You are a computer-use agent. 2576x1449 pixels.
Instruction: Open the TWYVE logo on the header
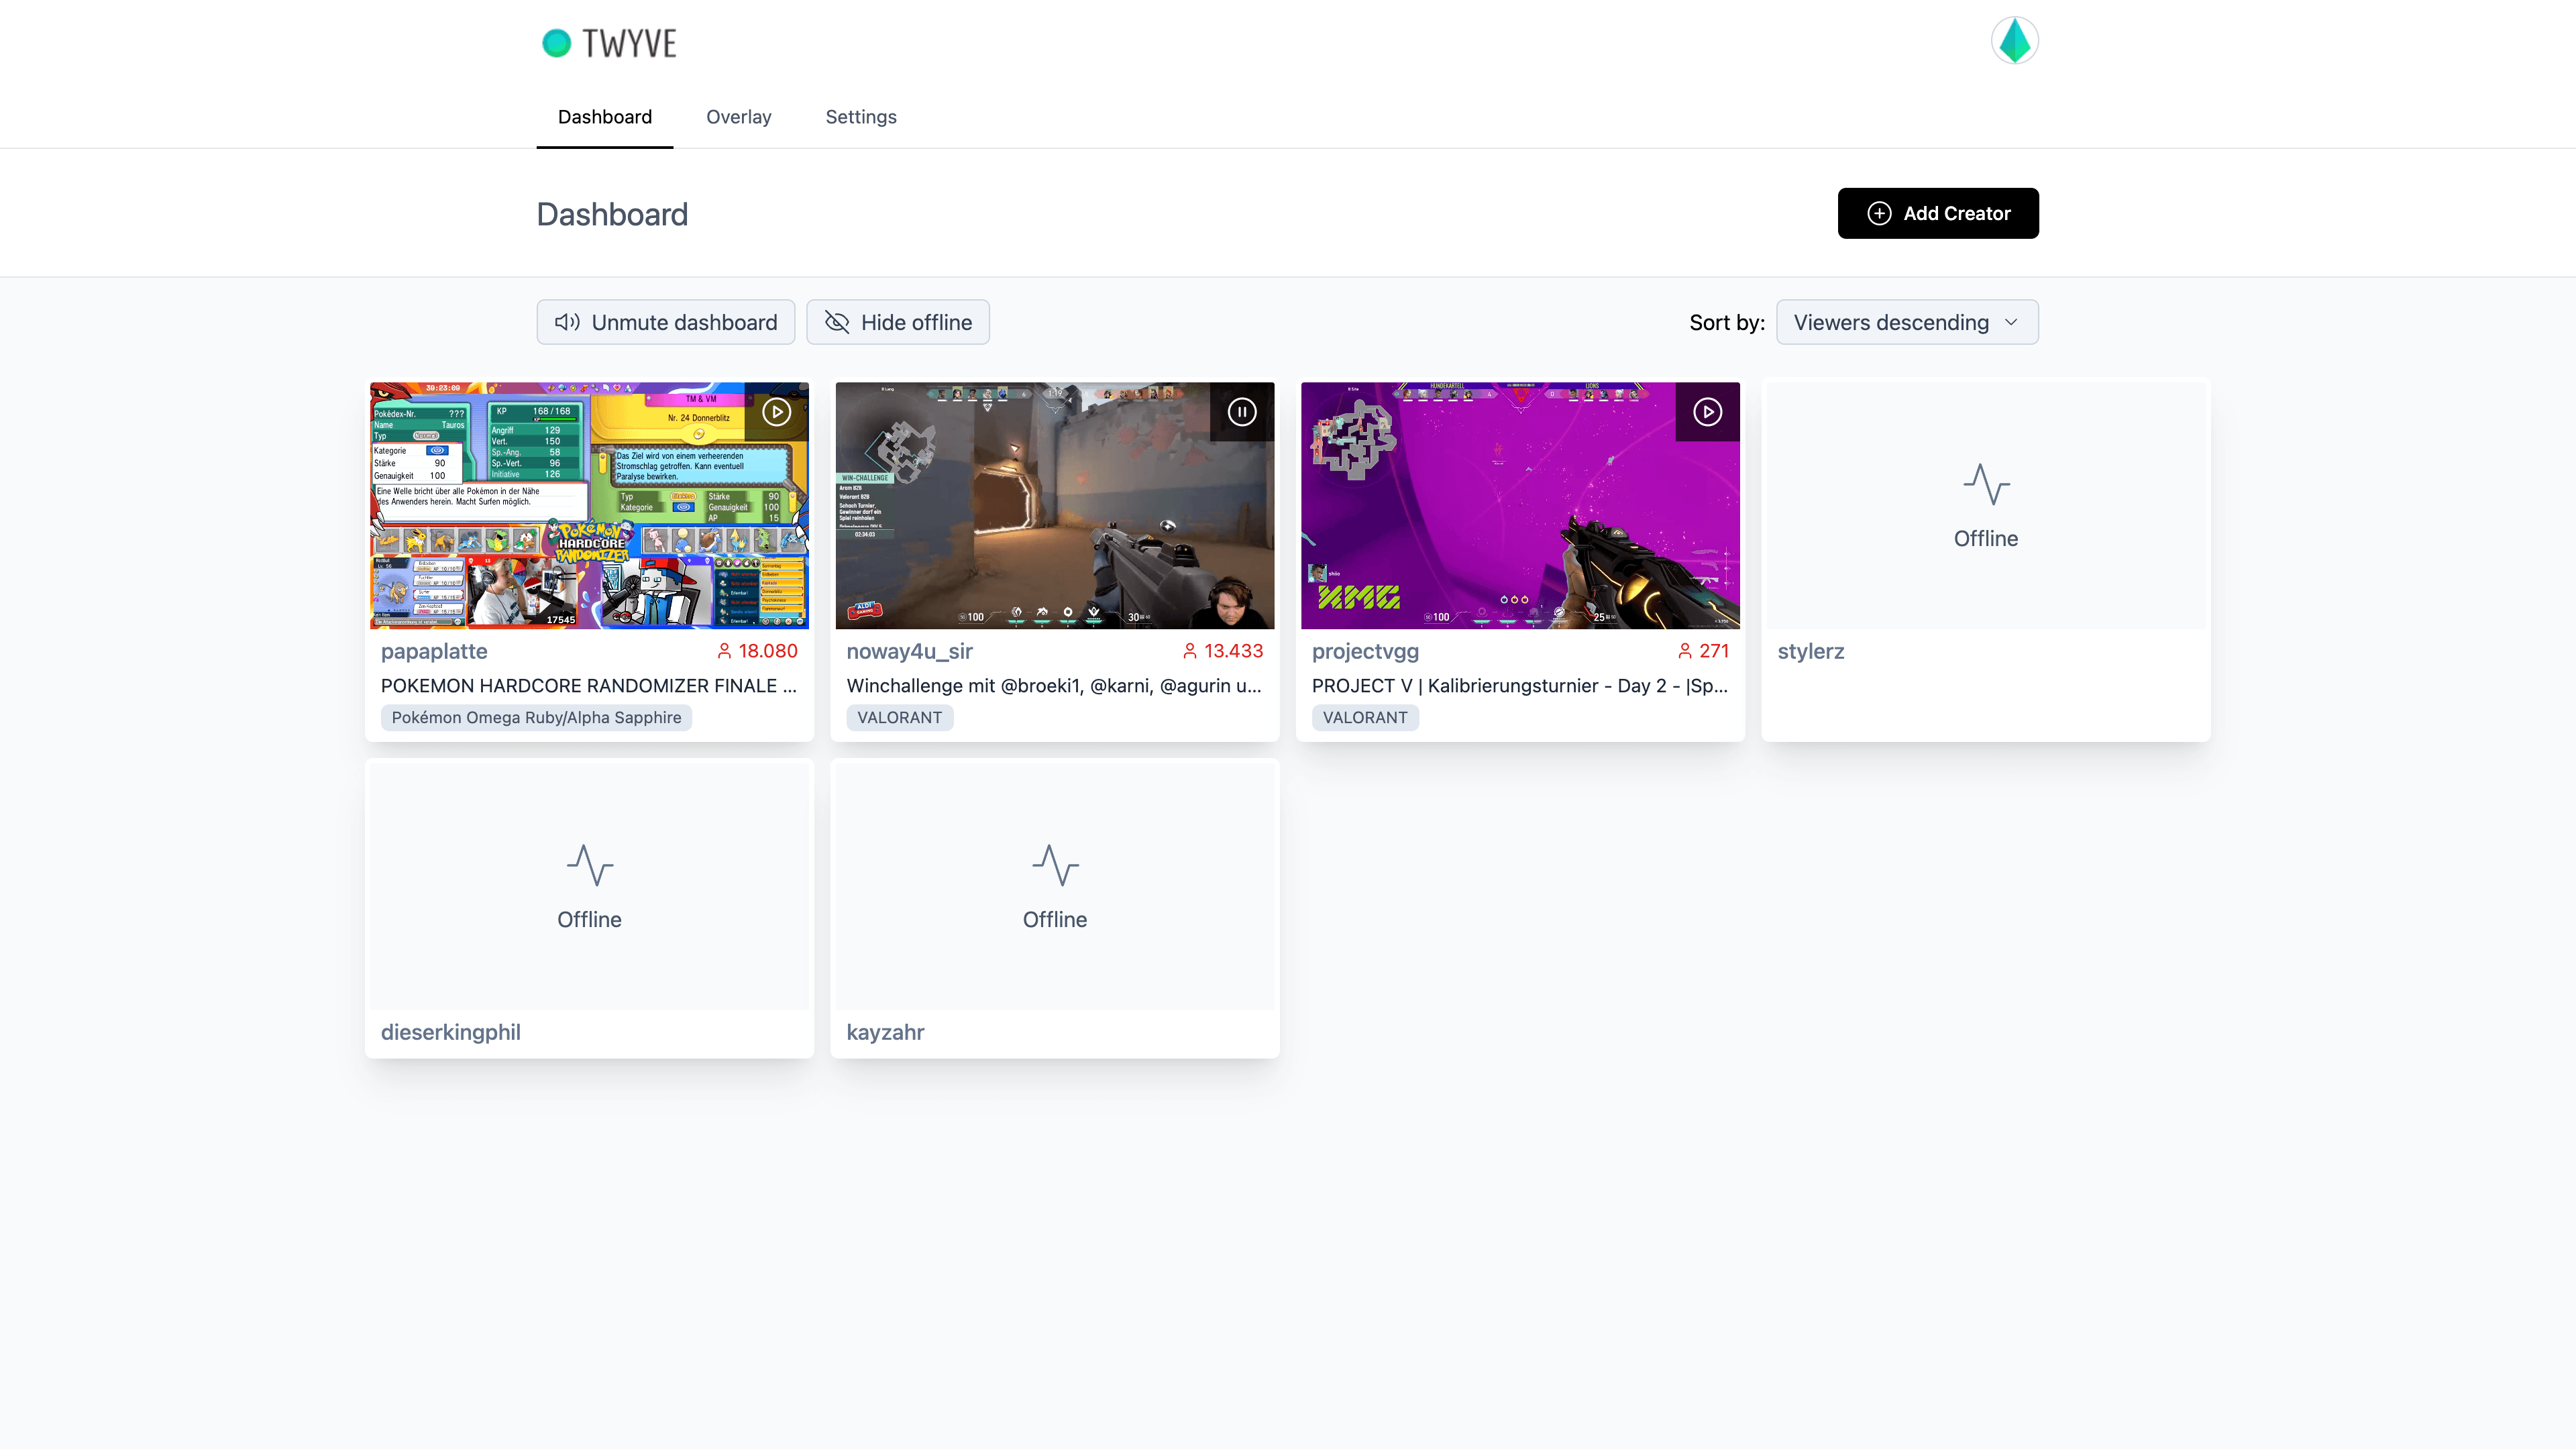(x=608, y=43)
